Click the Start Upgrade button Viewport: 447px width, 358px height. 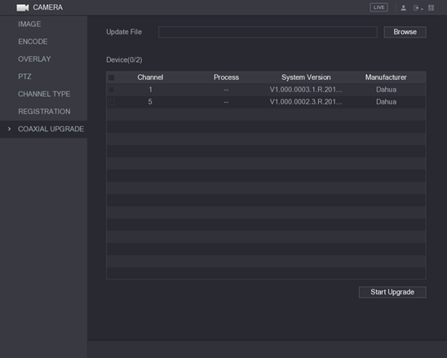tap(392, 292)
